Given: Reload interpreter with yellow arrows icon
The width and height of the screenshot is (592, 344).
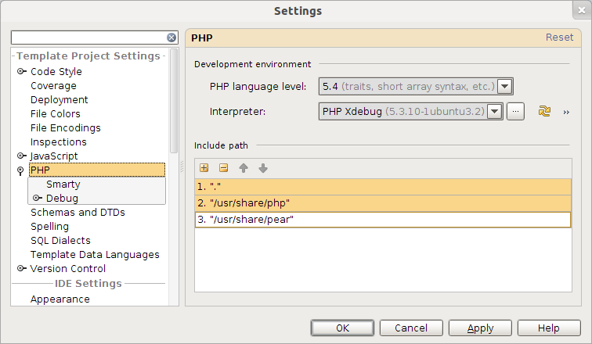Looking at the screenshot, I should click(x=544, y=111).
